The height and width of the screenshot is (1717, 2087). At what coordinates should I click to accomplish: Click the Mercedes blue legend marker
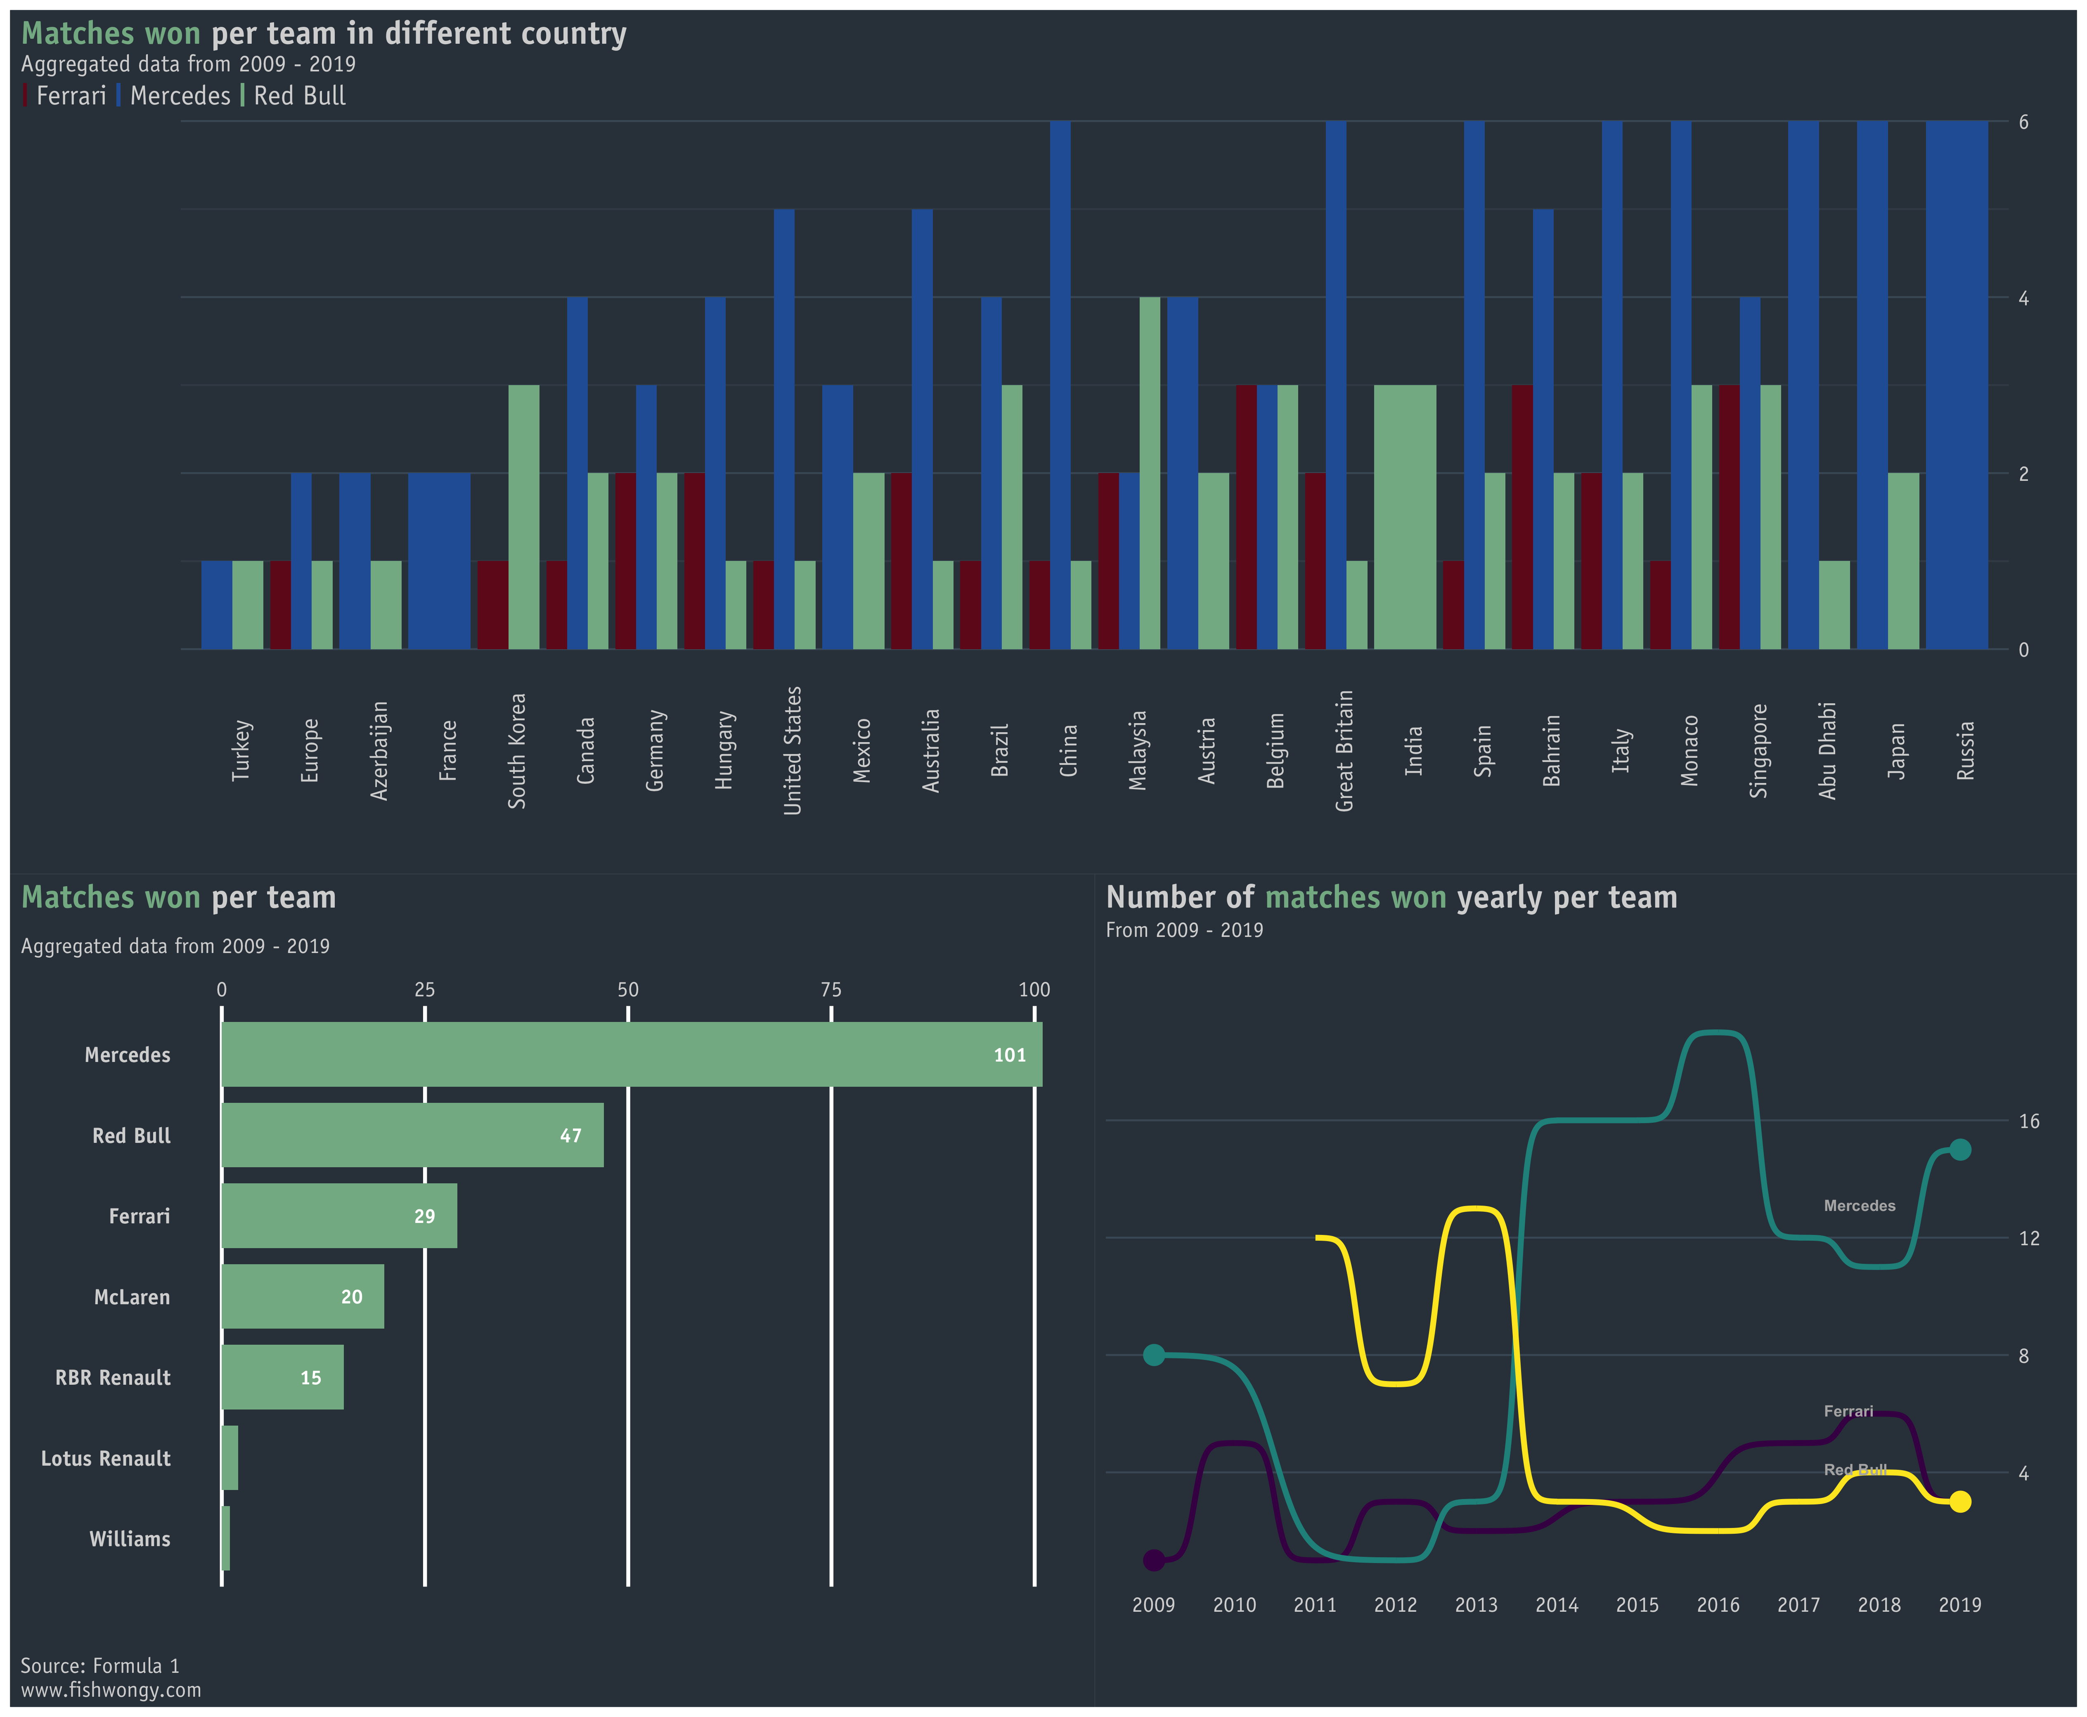(x=119, y=96)
